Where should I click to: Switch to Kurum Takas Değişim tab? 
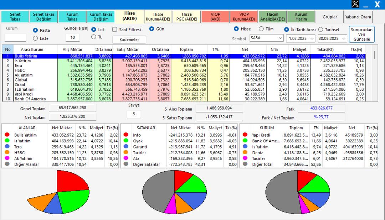pos(101,17)
